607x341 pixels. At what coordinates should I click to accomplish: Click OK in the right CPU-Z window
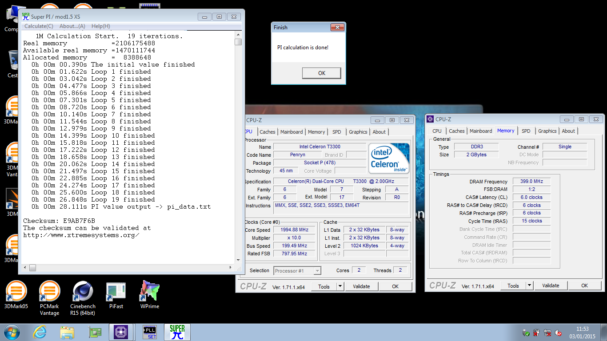tap(584, 286)
